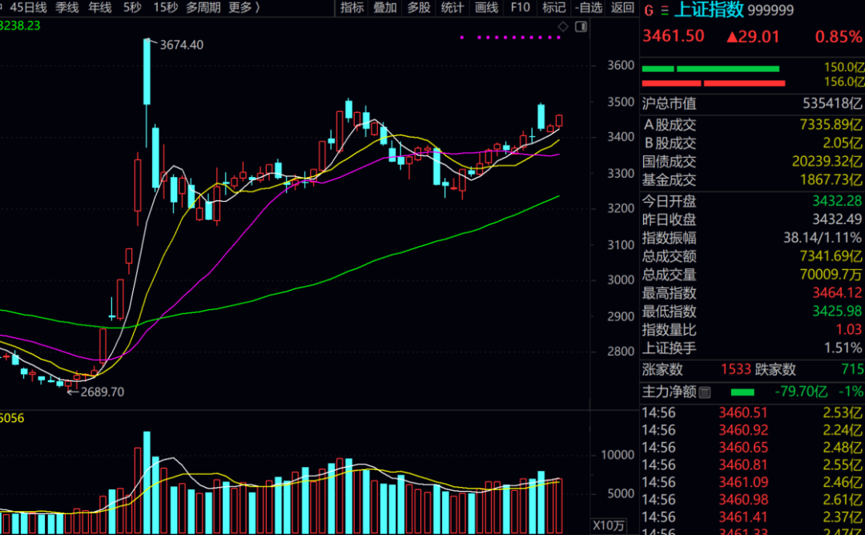Click 总成交量 value 70009.7万
Screen dimensions: 865x535
click(x=831, y=275)
